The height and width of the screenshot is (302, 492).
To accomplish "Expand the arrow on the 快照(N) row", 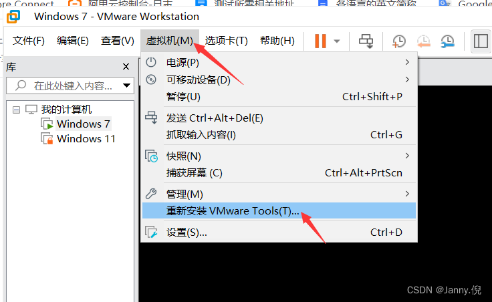I will click(x=407, y=156).
